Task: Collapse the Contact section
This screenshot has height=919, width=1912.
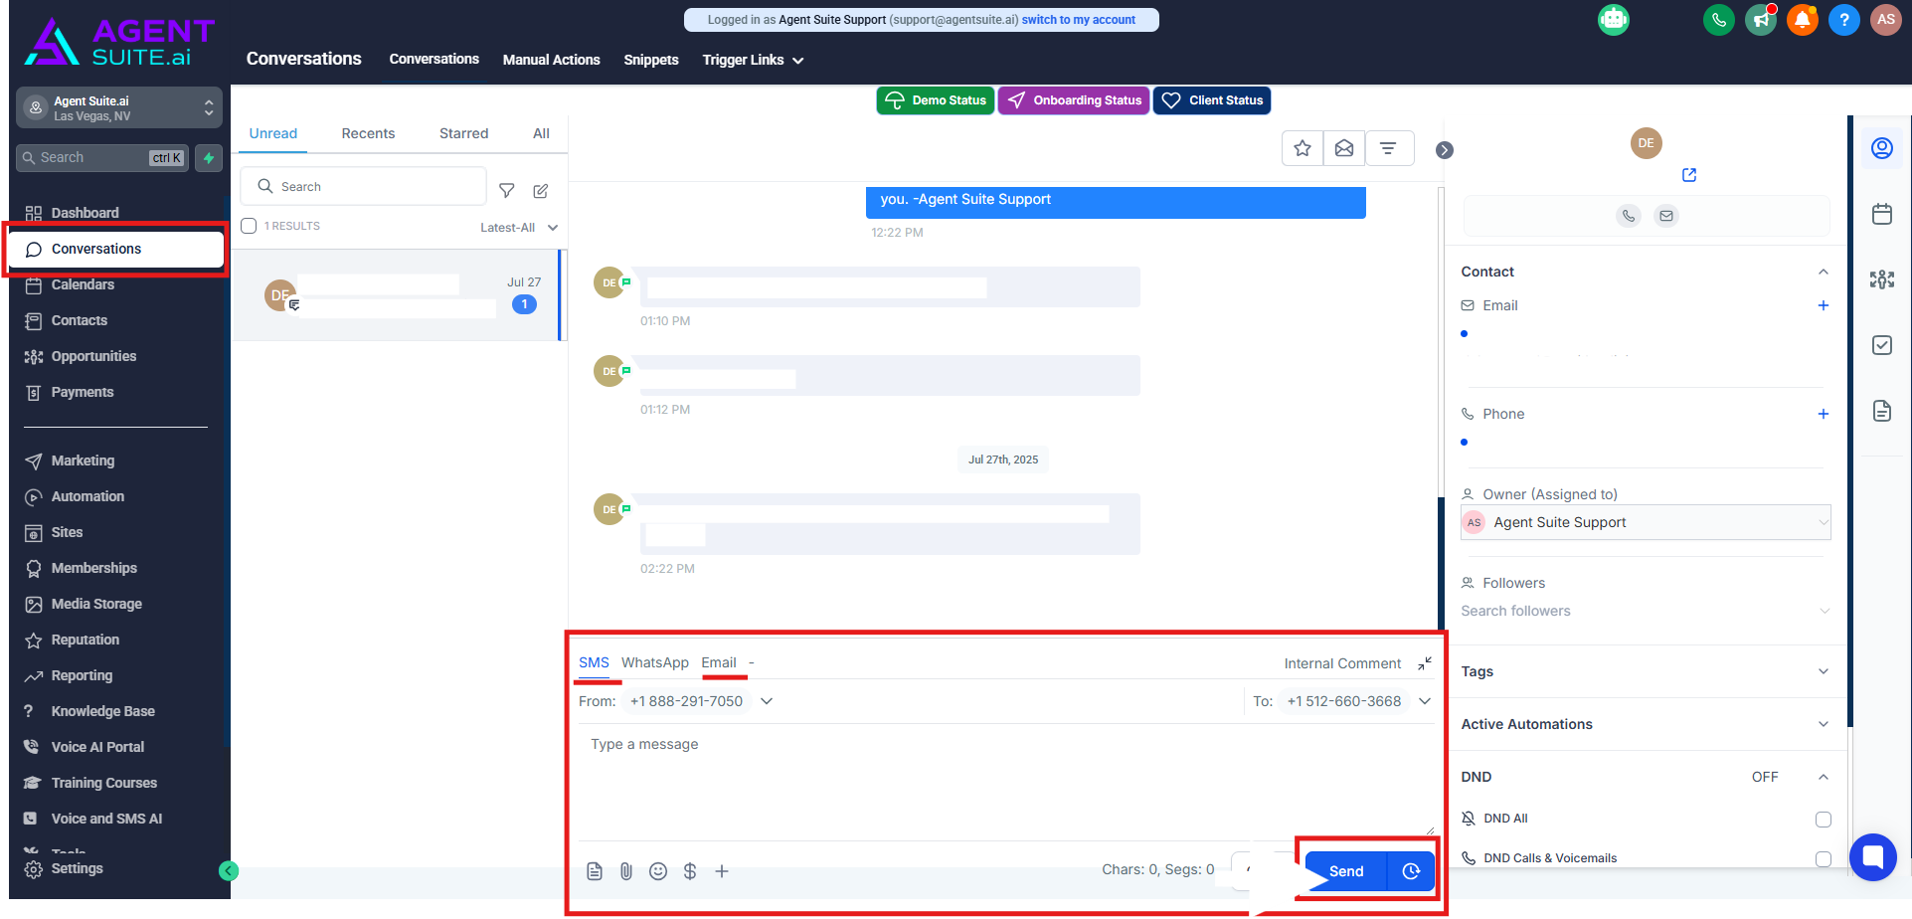Action: point(1824,272)
